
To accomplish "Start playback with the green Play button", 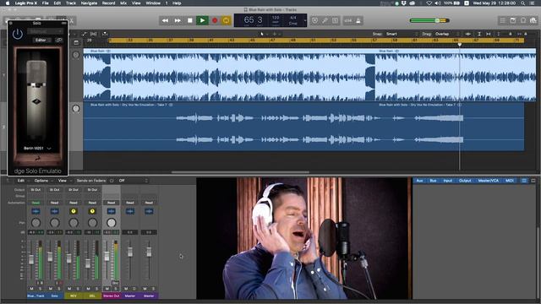I will click(202, 20).
